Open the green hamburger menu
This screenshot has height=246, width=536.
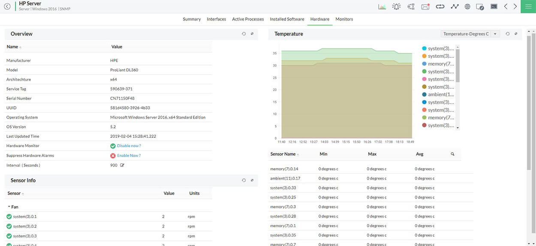click(528, 6)
